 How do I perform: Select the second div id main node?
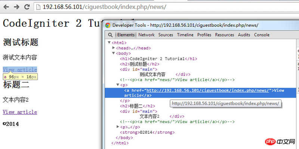[138, 111]
